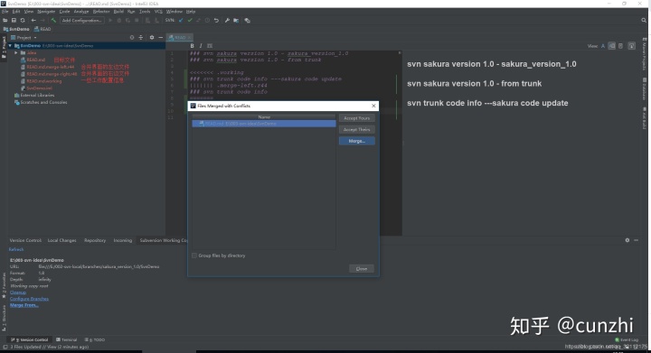Select READ.md file in project tree
The width and height of the screenshot is (651, 353).
35,60
